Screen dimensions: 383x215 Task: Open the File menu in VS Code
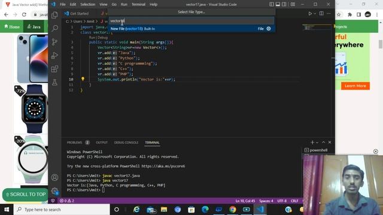tap(62, 4)
